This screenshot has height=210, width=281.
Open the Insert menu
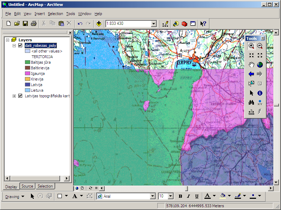pos(40,14)
